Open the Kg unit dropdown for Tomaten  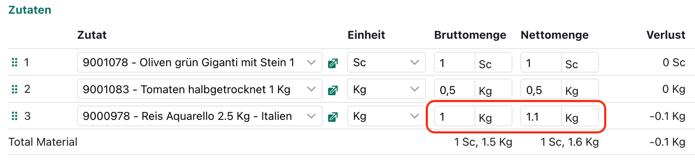(x=414, y=89)
